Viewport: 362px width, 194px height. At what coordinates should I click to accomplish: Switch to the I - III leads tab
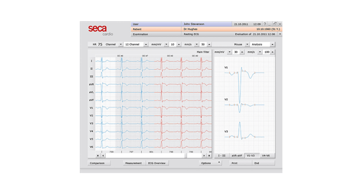point(222,156)
